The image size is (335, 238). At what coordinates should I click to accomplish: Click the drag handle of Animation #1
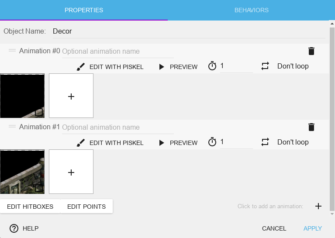[12, 127]
